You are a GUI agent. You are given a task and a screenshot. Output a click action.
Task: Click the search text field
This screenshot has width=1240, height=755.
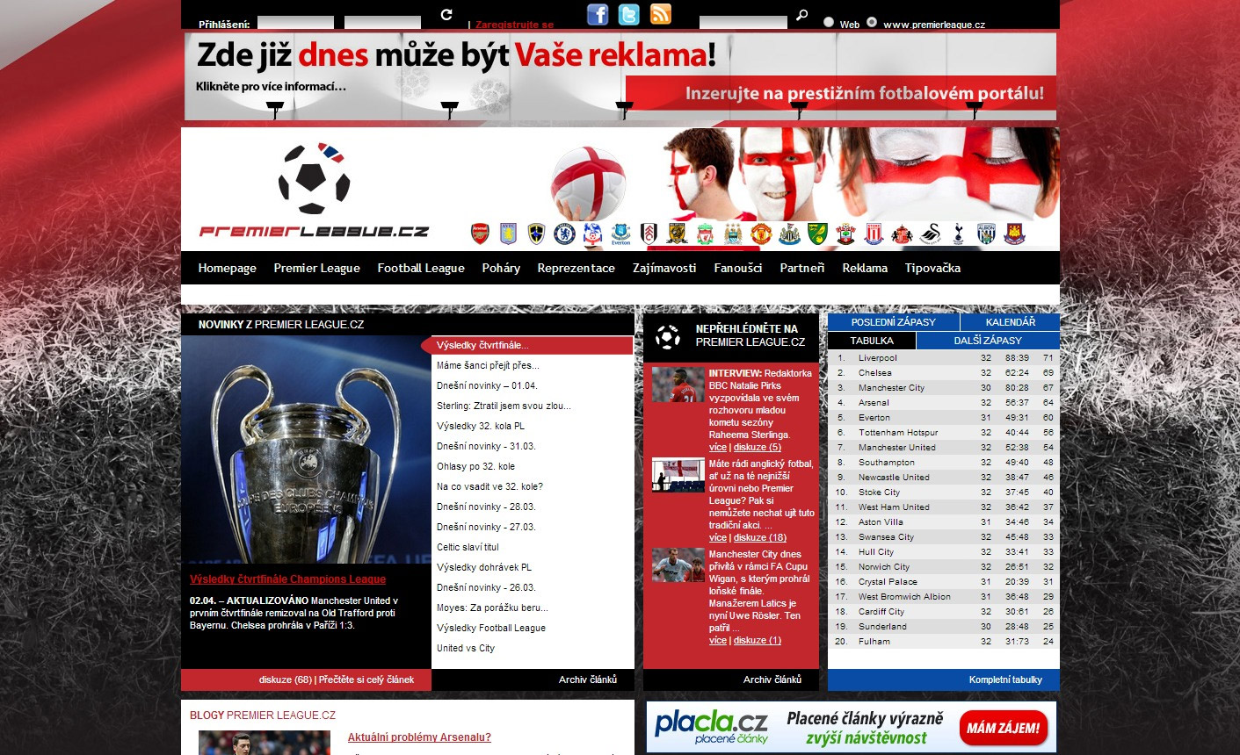pyautogui.click(x=743, y=22)
